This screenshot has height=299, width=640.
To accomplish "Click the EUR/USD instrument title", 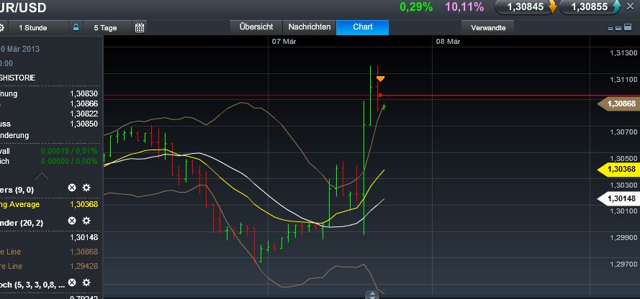I will pyautogui.click(x=23, y=7).
